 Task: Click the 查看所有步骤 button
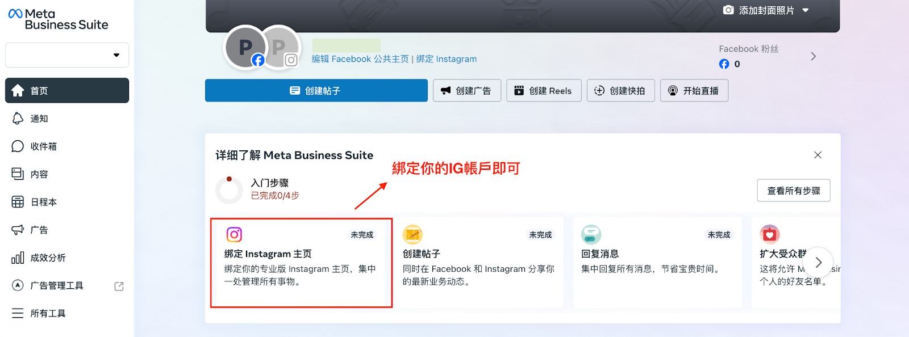[x=793, y=191]
